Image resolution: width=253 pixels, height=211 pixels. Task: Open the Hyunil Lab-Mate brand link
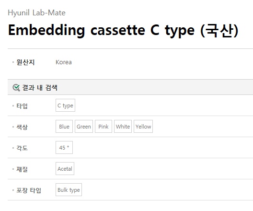36,13
